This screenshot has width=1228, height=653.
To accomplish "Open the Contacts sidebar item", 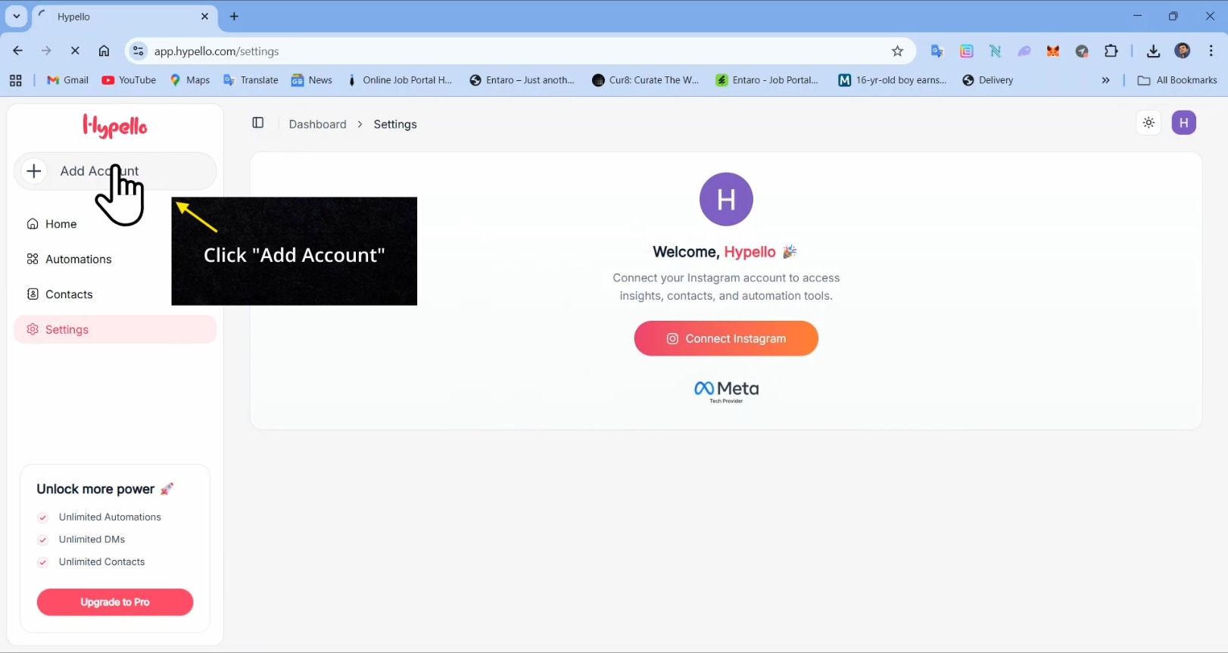I will pos(69,294).
